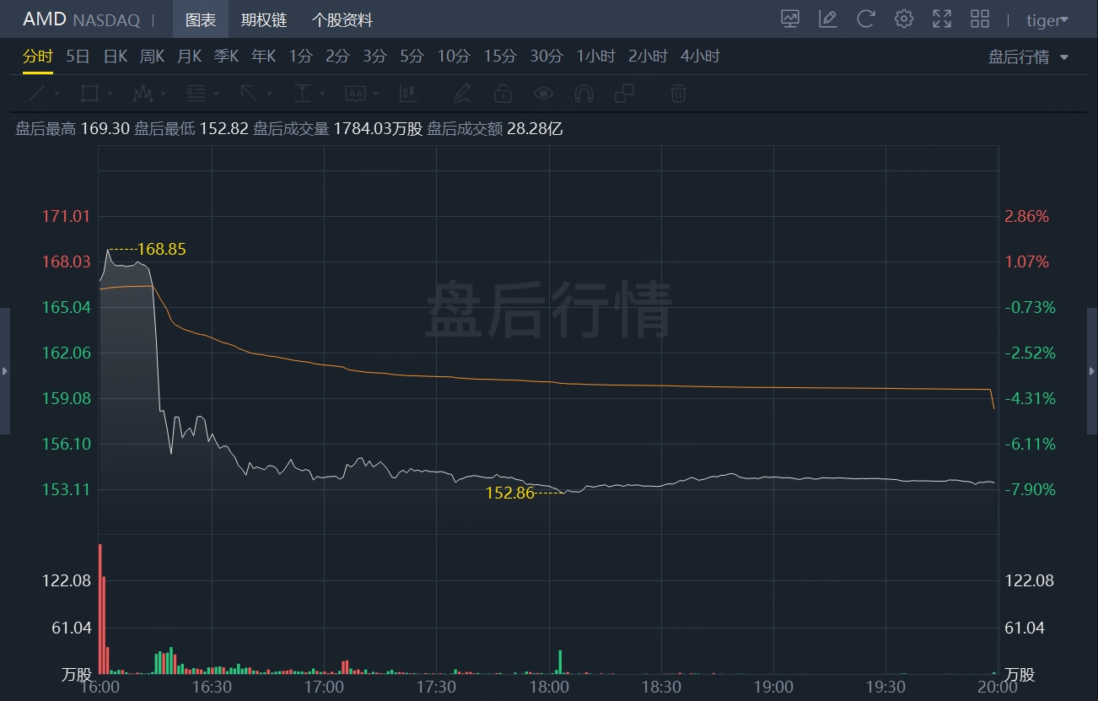Switch to the 图表 tab
This screenshot has height=701, width=1098.
pos(201,19)
